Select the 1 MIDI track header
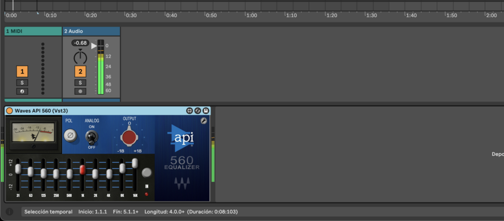This screenshot has height=221, width=504. [33, 31]
